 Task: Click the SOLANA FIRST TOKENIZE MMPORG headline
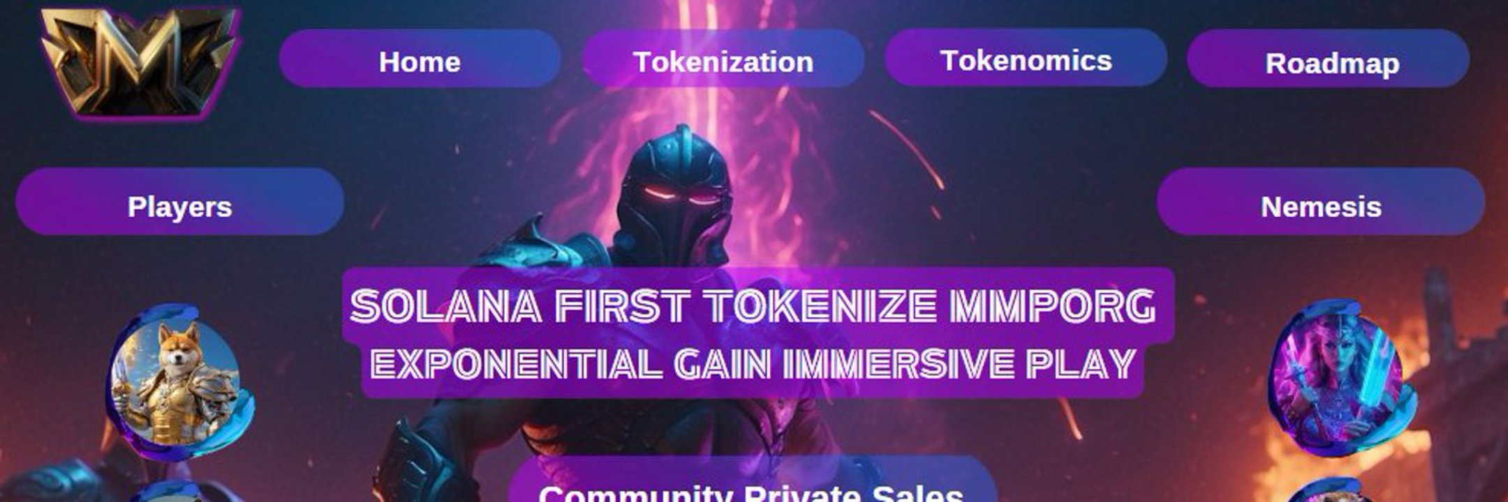click(753, 305)
